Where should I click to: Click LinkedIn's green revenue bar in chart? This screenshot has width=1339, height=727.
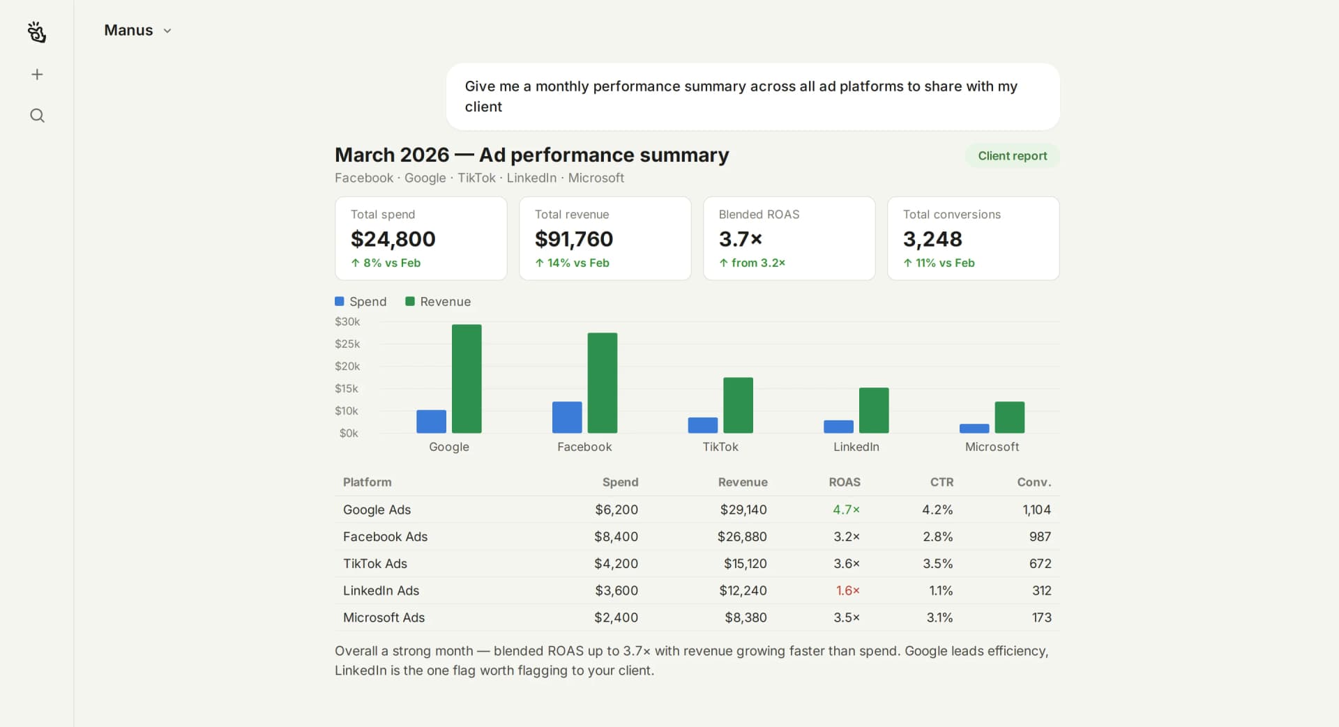click(x=874, y=411)
